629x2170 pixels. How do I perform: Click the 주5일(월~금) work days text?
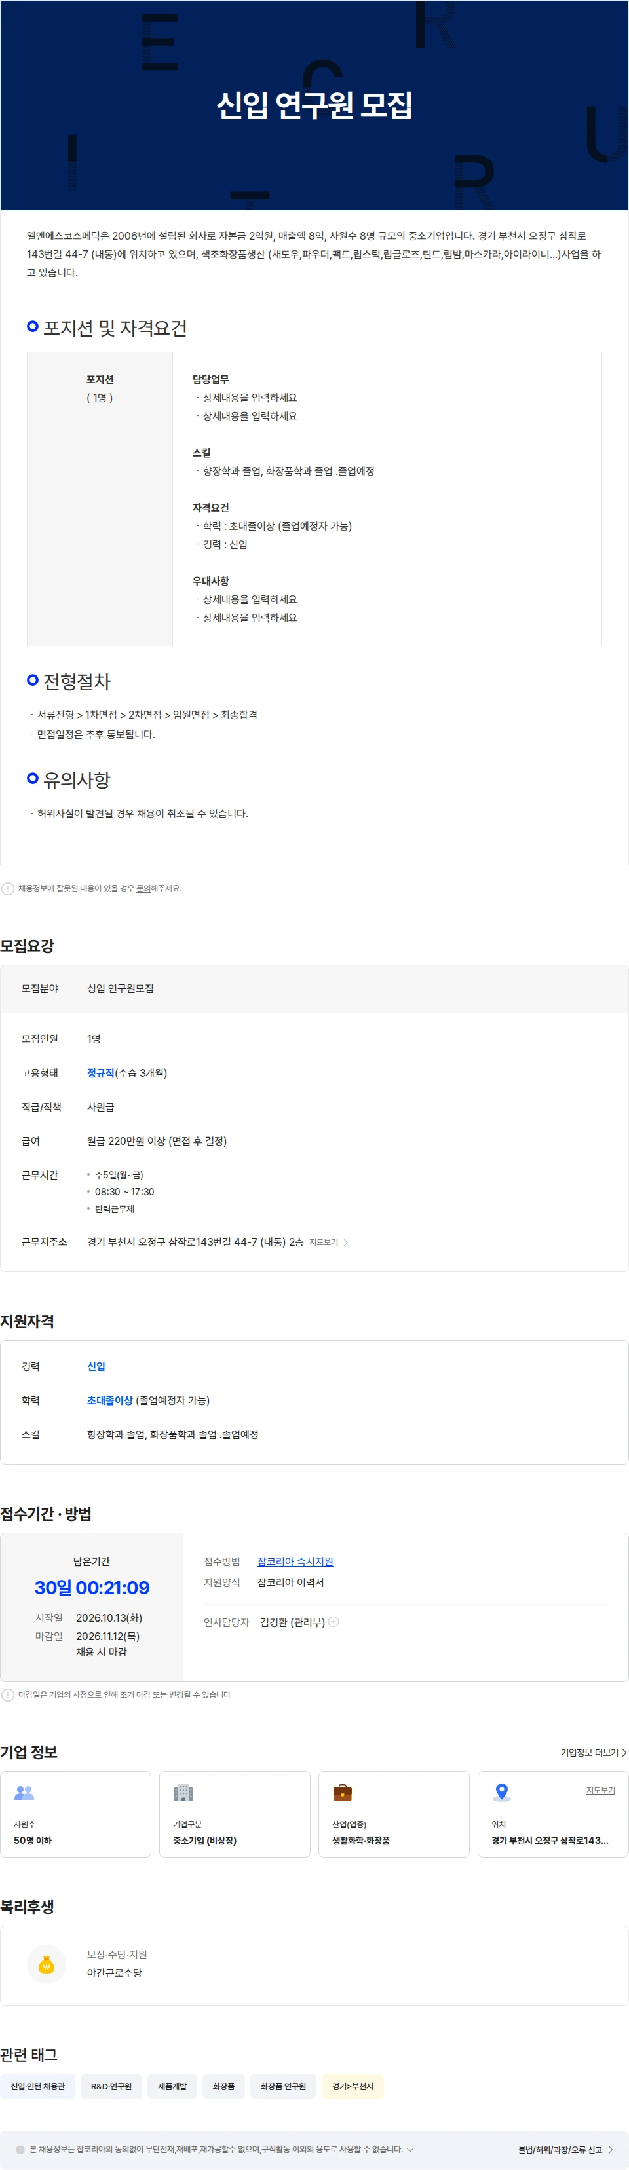pos(119,1174)
